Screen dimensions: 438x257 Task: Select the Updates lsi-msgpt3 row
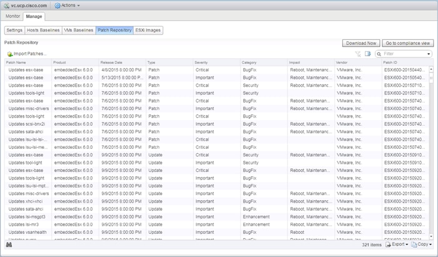[217, 217]
